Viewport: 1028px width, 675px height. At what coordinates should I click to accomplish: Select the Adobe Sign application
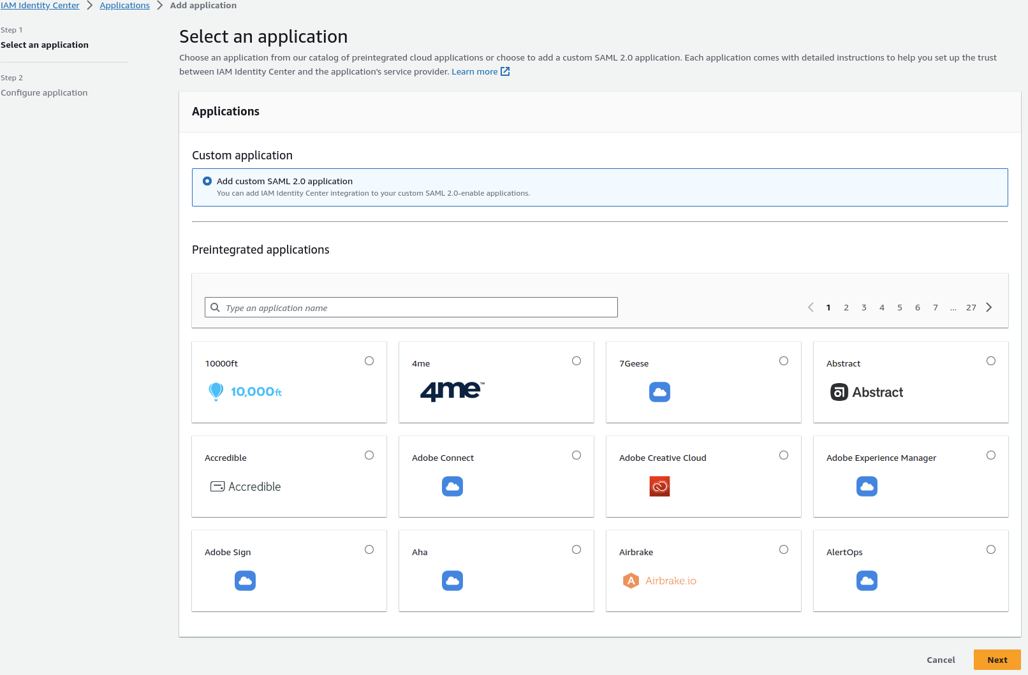[x=369, y=549]
